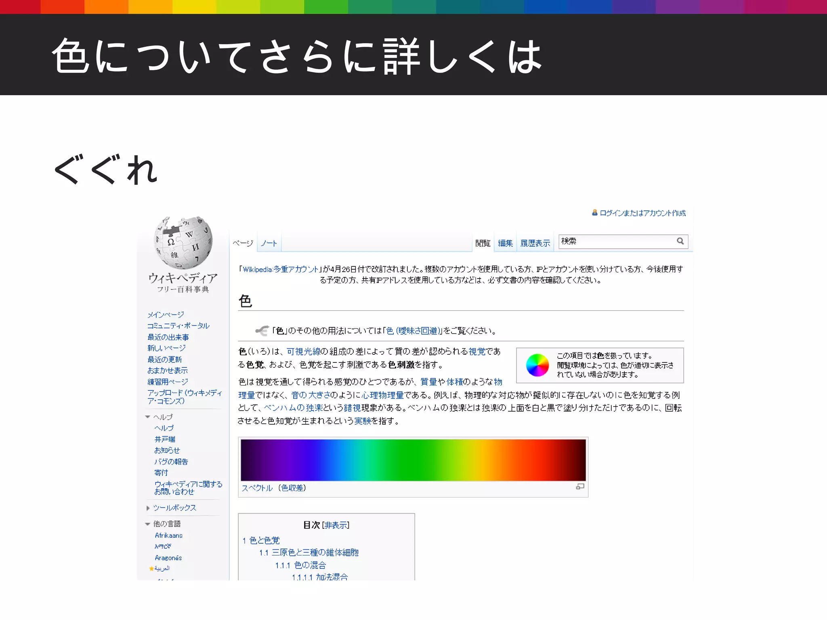Click おまかせ表示 random page link
Screen dimensions: 827x620
[x=168, y=370]
